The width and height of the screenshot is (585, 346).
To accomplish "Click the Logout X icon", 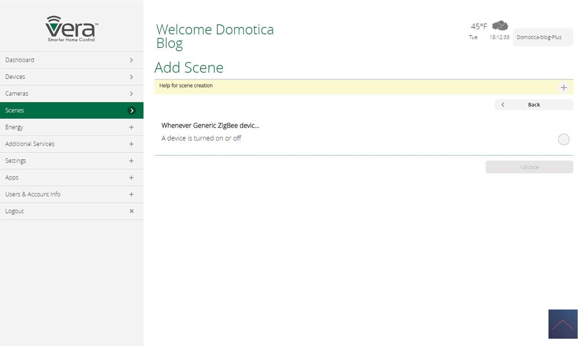I will click(131, 211).
